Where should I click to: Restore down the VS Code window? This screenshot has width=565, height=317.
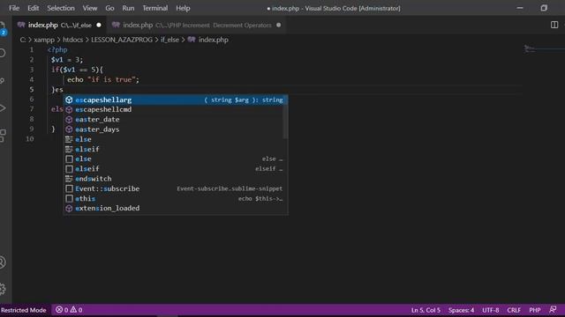click(544, 8)
